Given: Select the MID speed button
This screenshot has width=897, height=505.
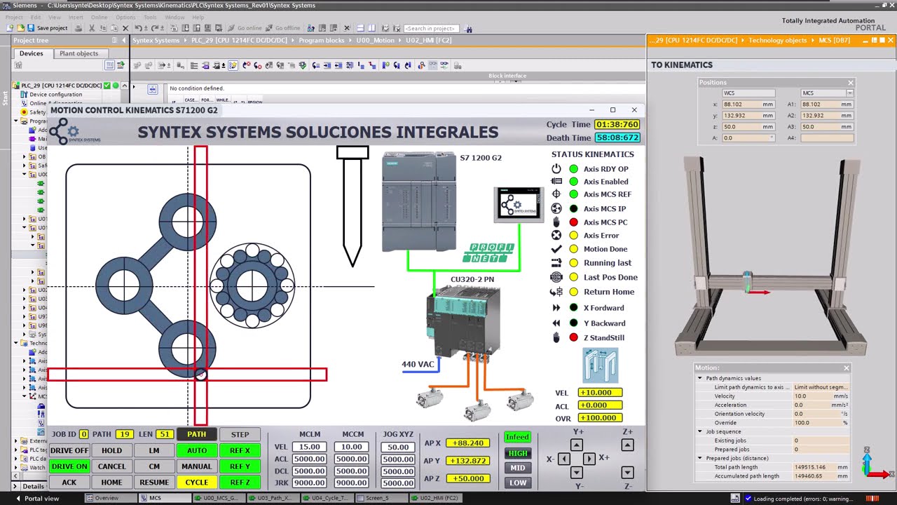Looking at the screenshot, I should [x=517, y=468].
